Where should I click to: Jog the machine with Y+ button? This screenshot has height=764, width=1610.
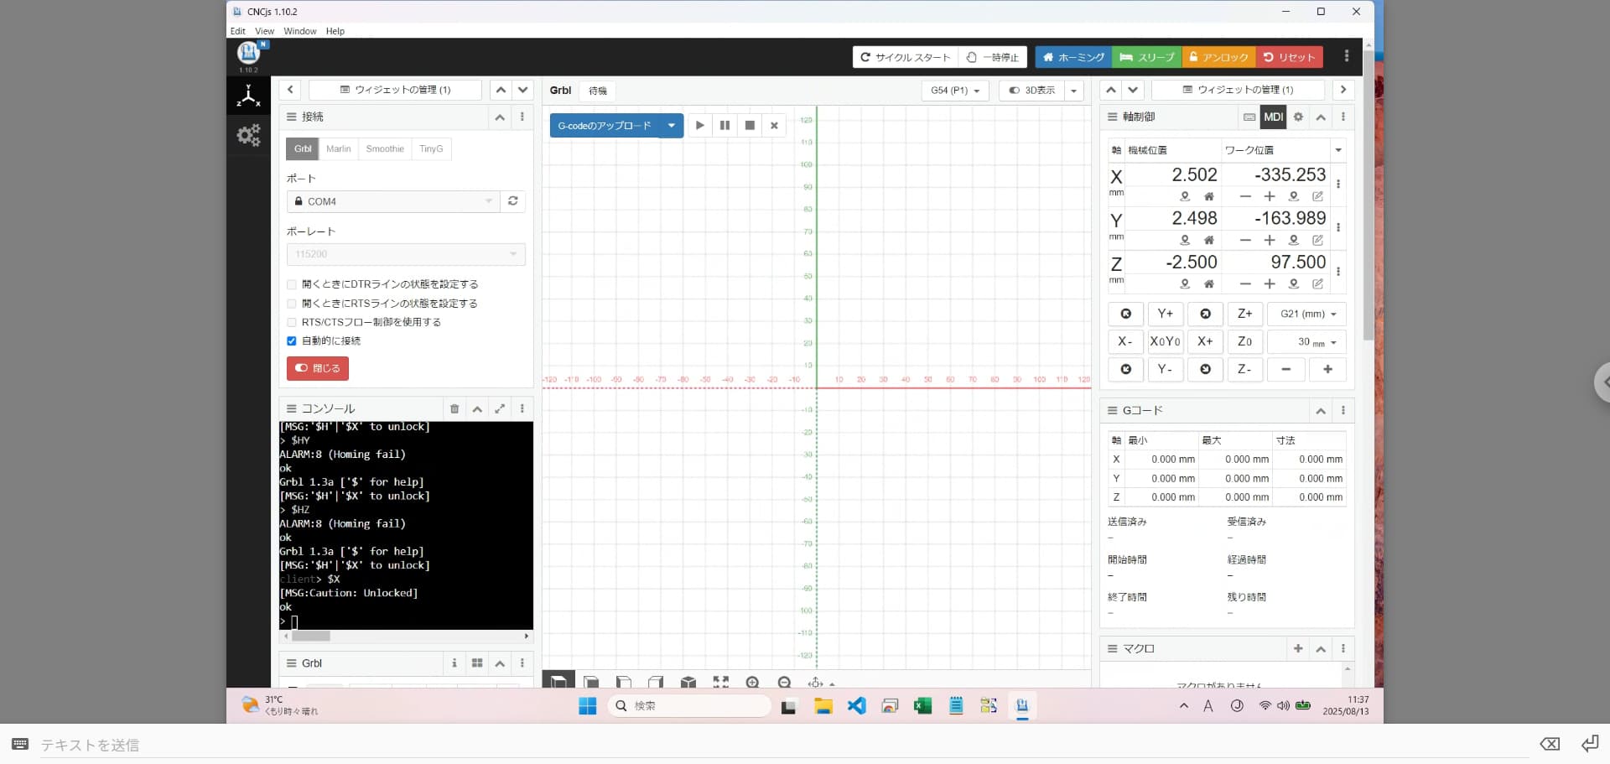[x=1165, y=314]
